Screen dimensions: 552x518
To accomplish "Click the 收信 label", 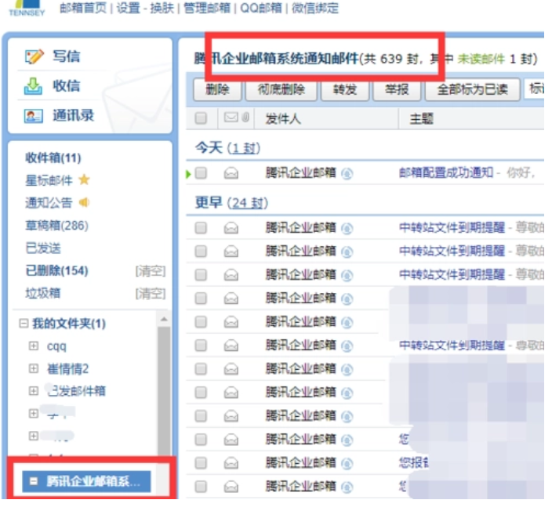I will (66, 86).
